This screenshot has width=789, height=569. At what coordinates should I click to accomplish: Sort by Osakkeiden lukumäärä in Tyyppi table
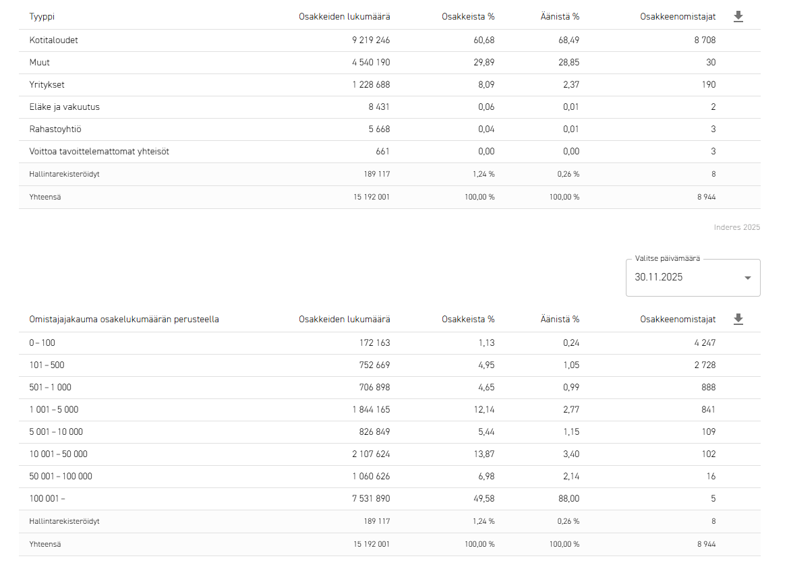(344, 17)
